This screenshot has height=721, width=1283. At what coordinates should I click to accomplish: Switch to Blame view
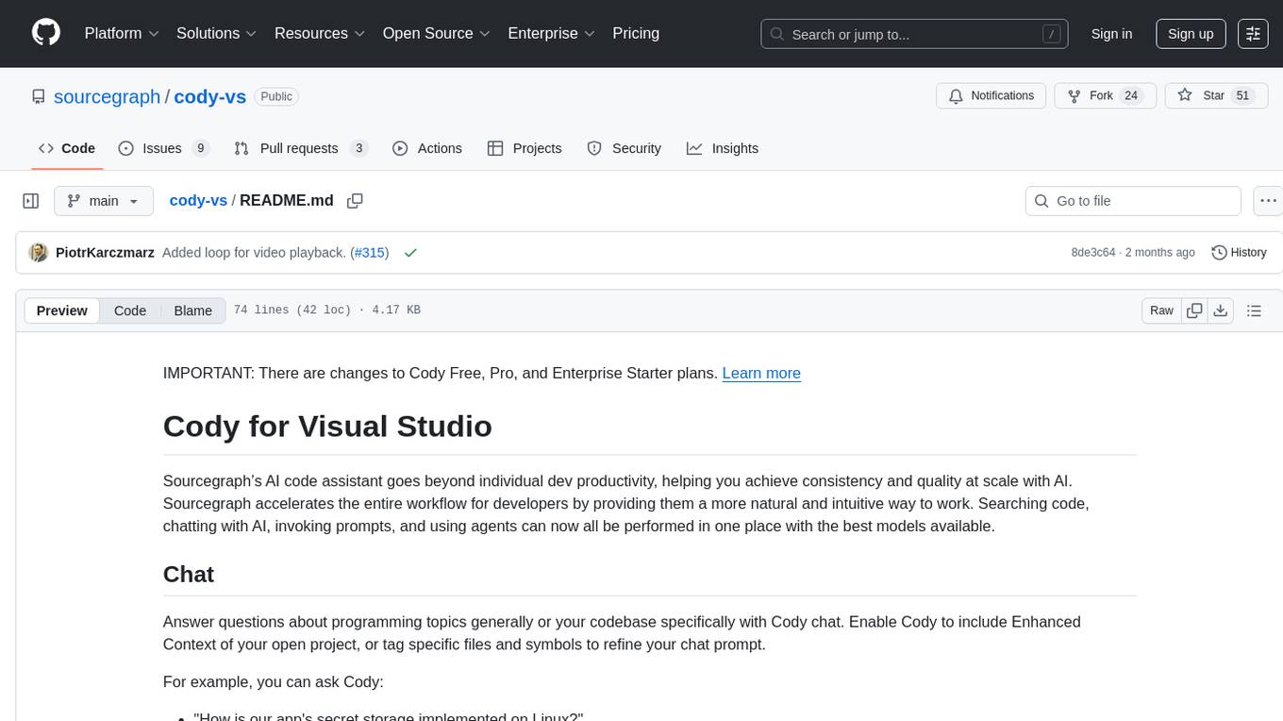(193, 310)
